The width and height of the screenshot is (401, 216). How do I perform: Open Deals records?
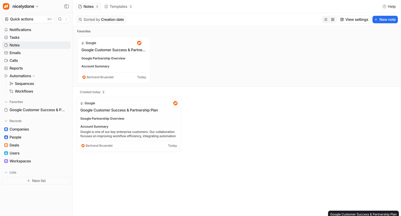point(37,145)
